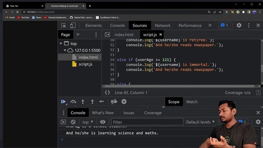Open a new Chrome tab
Viewport: 263px width, 148px height.
[90, 6]
